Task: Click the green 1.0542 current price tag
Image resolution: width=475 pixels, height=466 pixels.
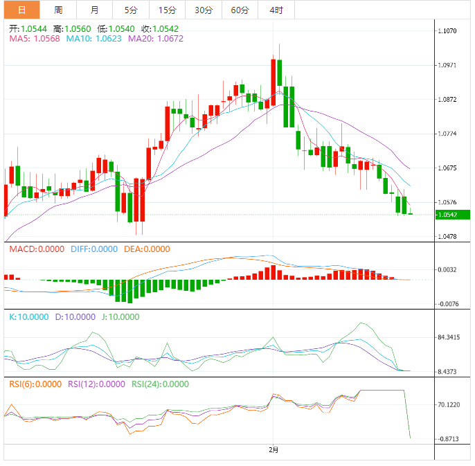Action: [452, 215]
